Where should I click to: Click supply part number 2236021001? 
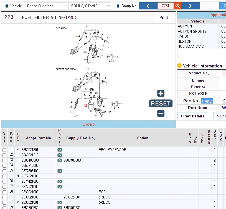[72, 197]
